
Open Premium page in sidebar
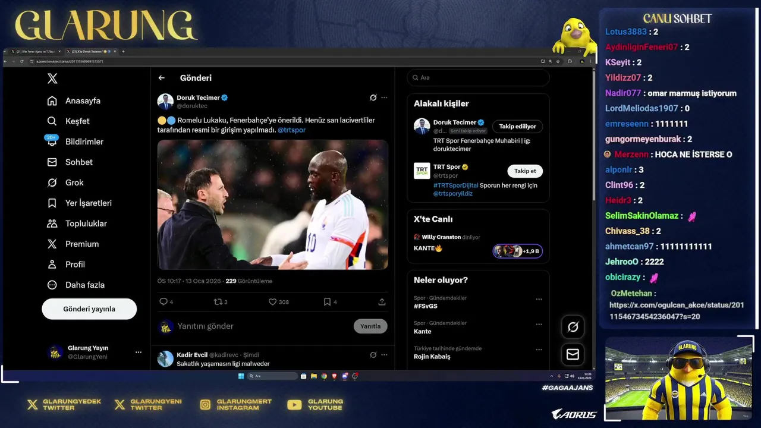tap(73, 244)
